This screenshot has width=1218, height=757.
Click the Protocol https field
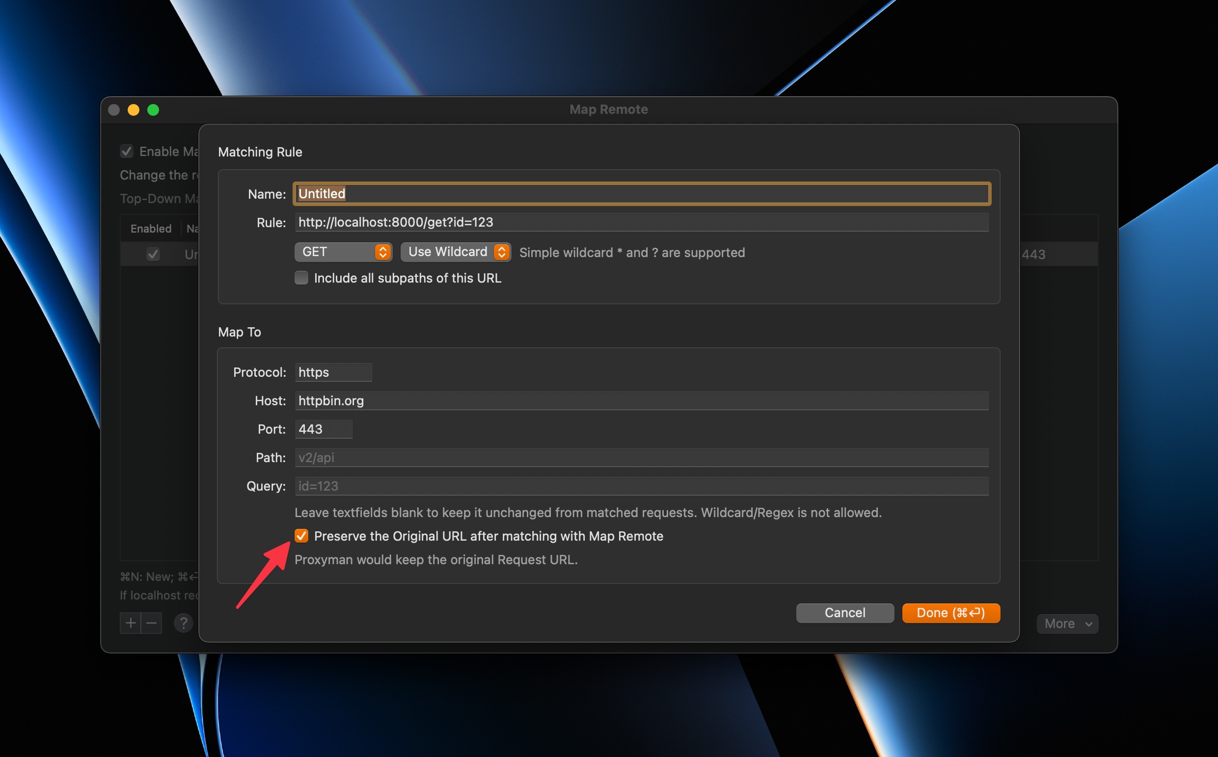click(333, 372)
